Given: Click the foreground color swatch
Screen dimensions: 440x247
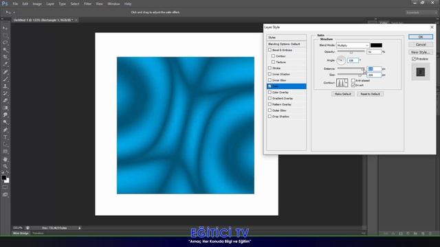Looking at the screenshot, I should point(4,178).
